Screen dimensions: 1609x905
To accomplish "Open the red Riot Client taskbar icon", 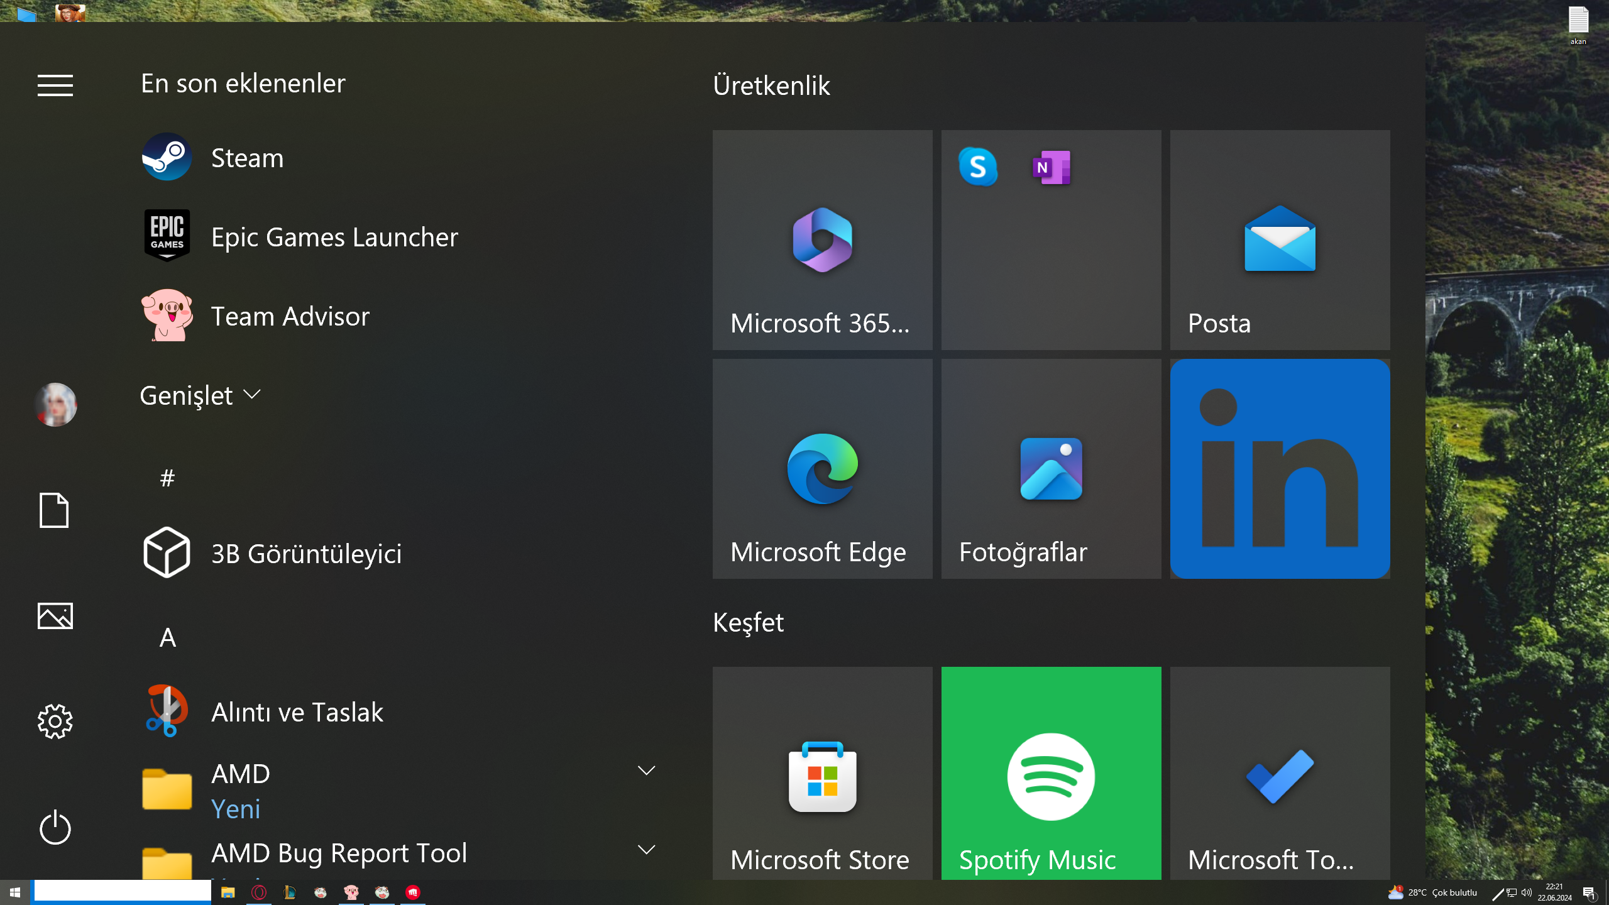I will click(x=412, y=892).
